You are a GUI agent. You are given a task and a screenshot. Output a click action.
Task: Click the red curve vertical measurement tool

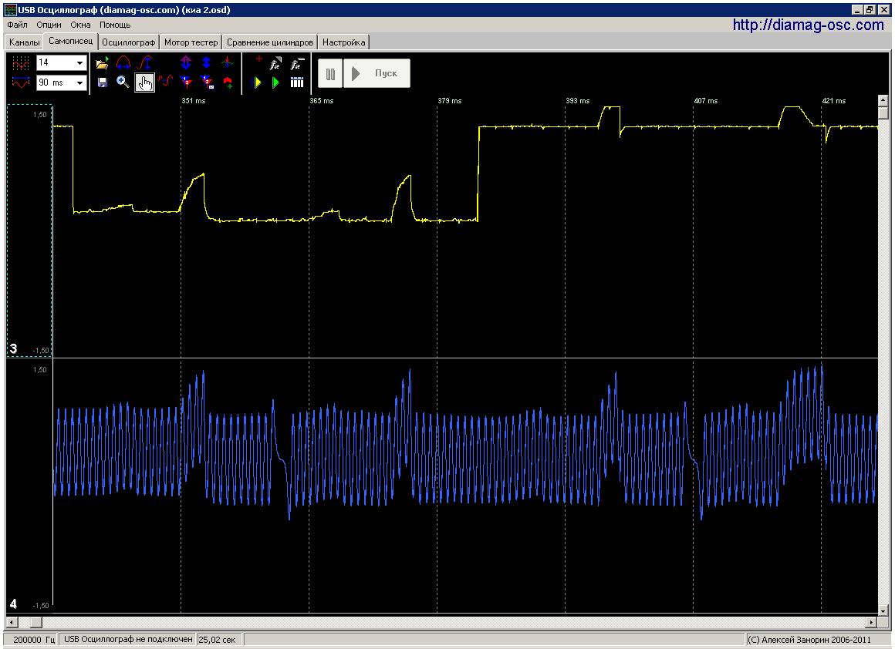pos(146,63)
